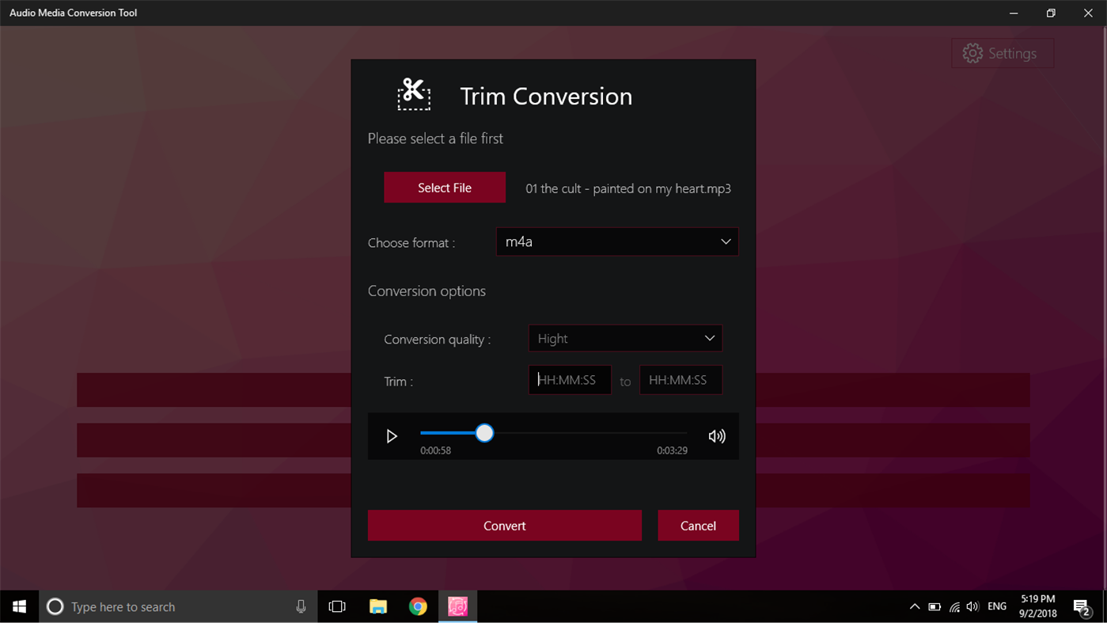Click the speaker volume icon in player
Viewport: 1107px width, 623px height.
[716, 435]
